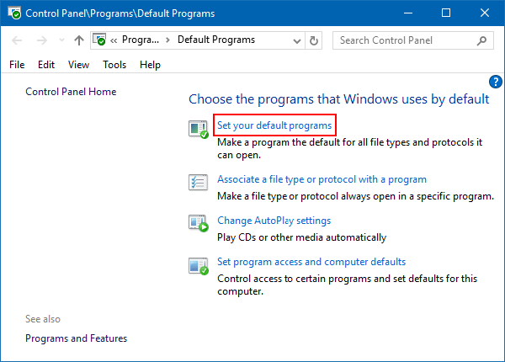
Task: Open Programs and Features under See also
Action: [77, 338]
